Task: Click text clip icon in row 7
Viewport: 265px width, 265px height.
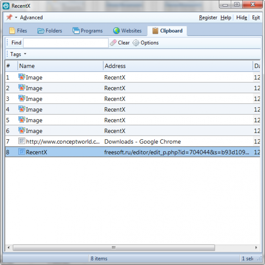Action: pyautogui.click(x=22, y=141)
